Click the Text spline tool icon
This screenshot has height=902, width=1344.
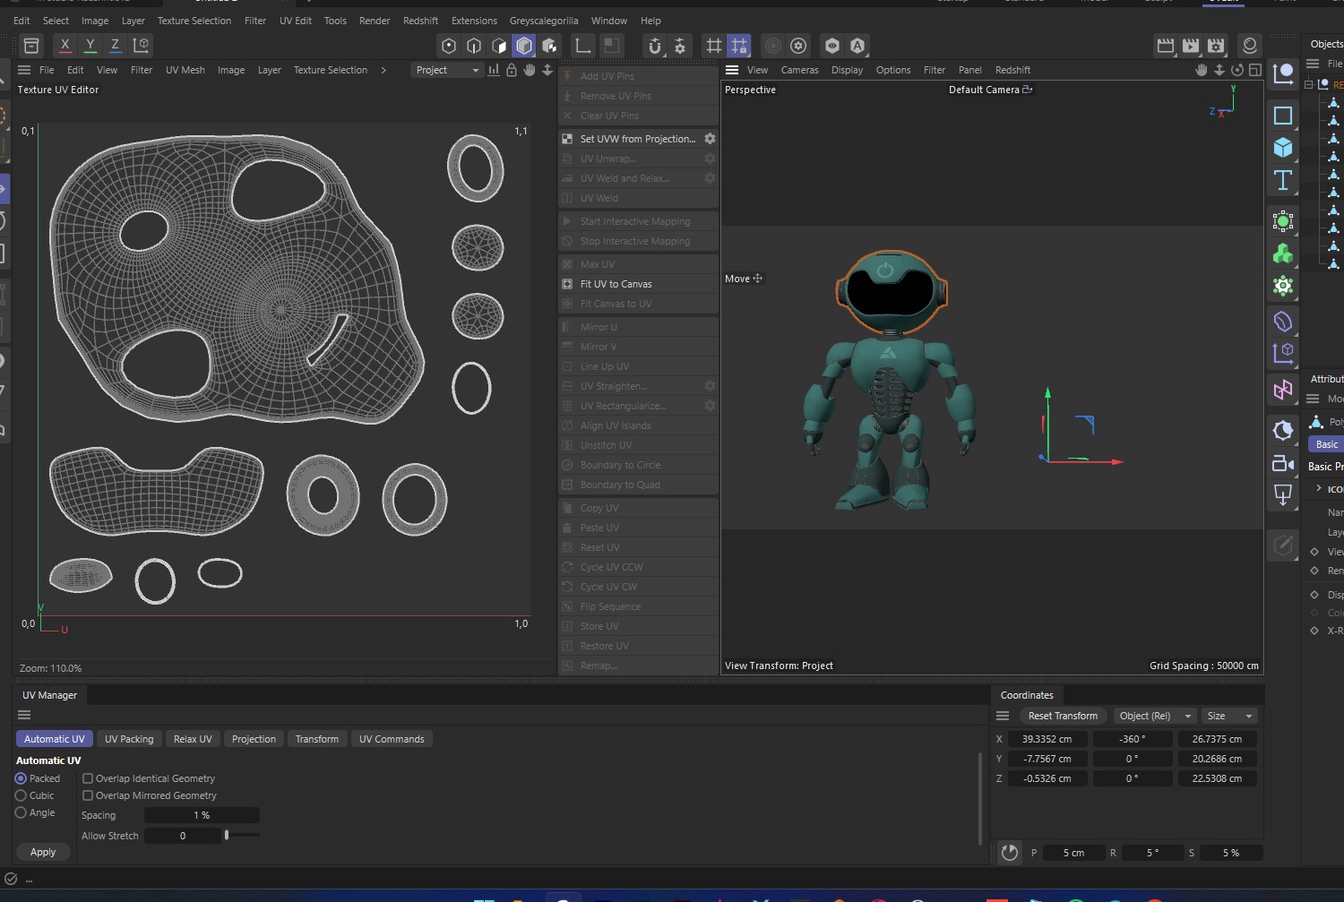pos(1283,180)
